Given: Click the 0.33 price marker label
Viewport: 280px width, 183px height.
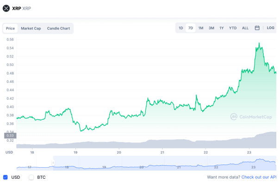Looking at the screenshot, I should pos(10,135).
